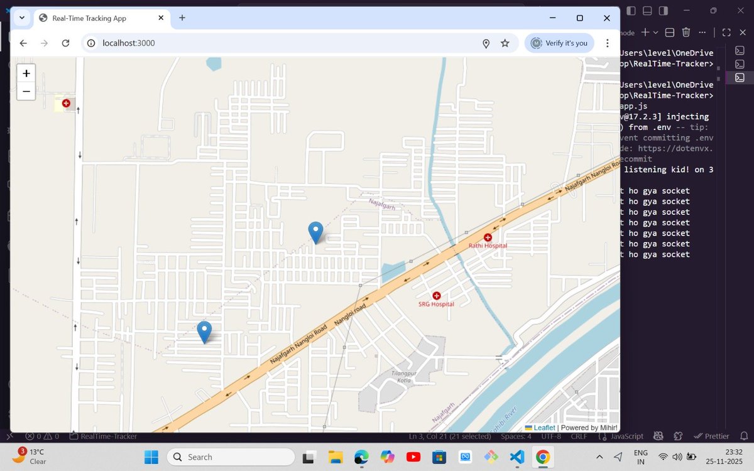Image resolution: width=754 pixels, height=471 pixels.
Task: Maximize the terminal panel size
Action: click(726, 33)
